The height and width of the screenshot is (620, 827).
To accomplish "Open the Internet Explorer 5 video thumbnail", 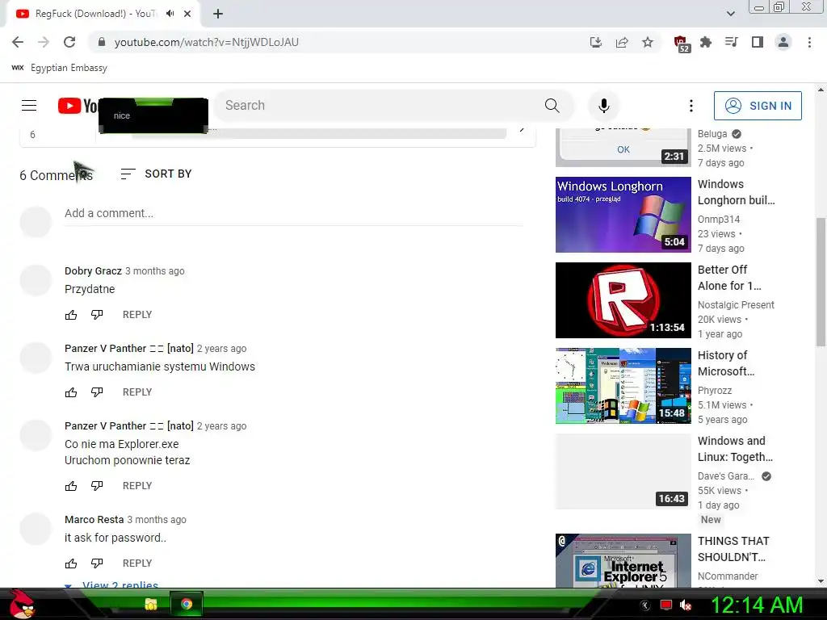I will point(623,560).
